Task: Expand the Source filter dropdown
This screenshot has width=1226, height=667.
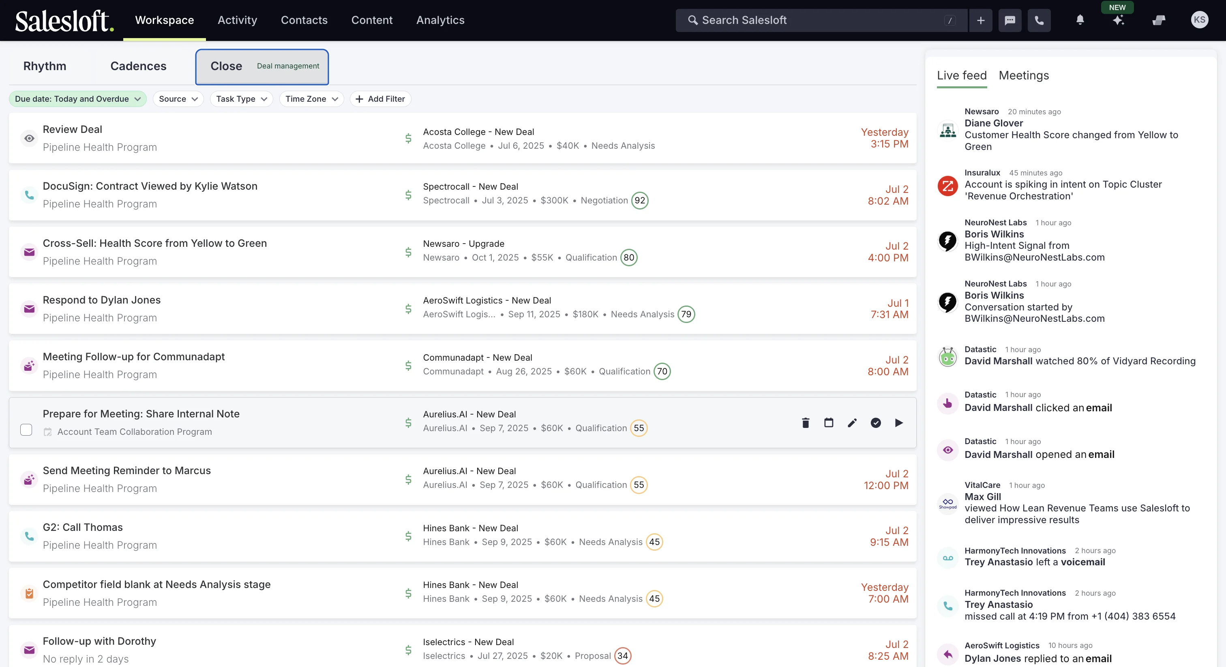Action: coord(178,99)
